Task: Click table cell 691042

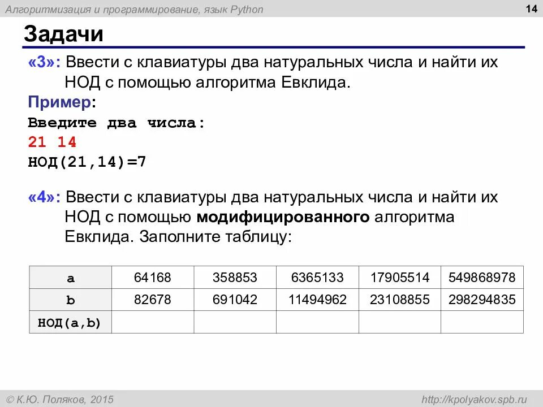Action: click(235, 300)
